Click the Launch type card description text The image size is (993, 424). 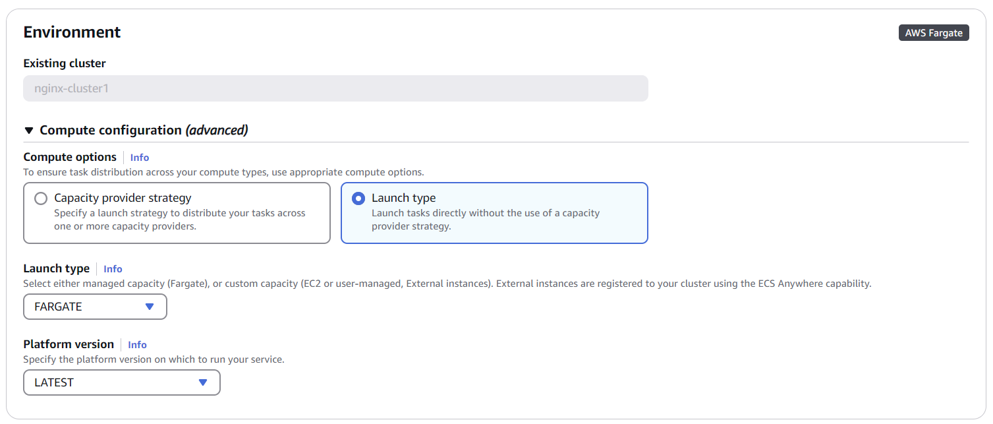(x=485, y=220)
